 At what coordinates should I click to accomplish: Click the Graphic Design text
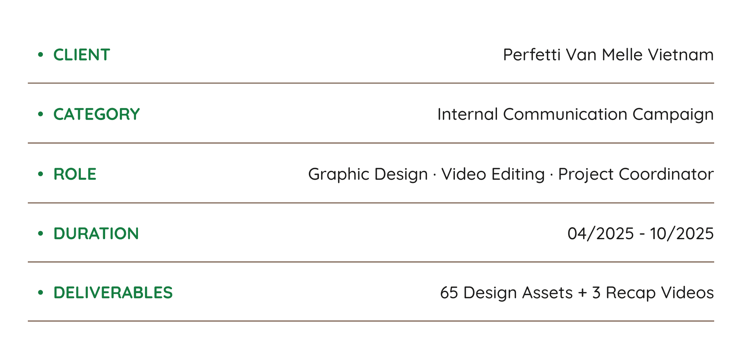368,174
